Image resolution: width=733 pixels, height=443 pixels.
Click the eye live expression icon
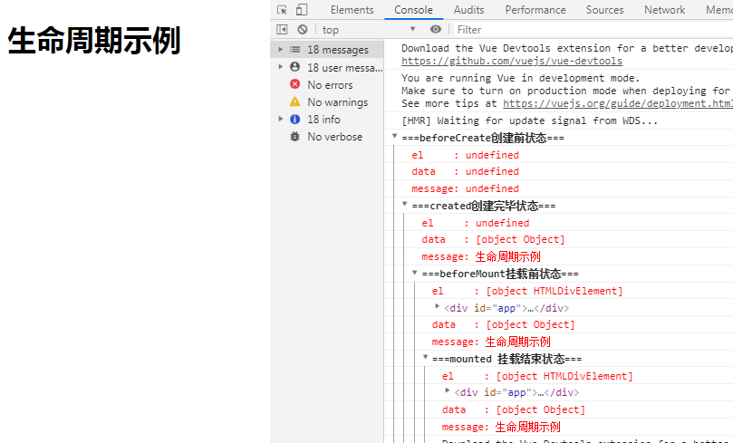tap(436, 29)
